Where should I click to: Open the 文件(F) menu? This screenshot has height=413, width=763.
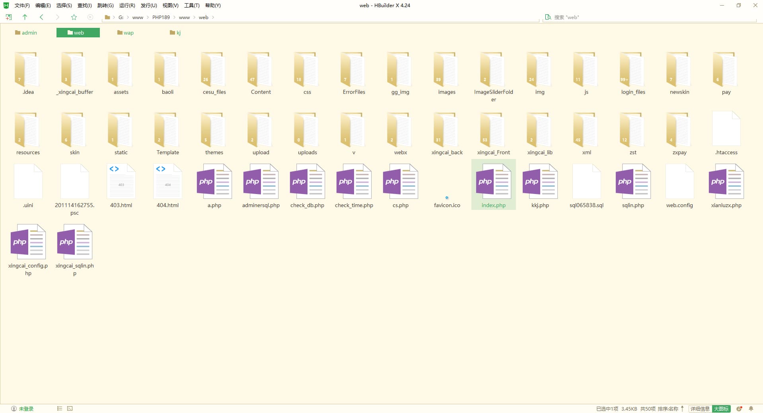click(22, 6)
